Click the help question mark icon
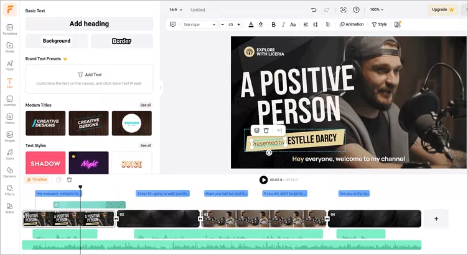 [356, 10]
